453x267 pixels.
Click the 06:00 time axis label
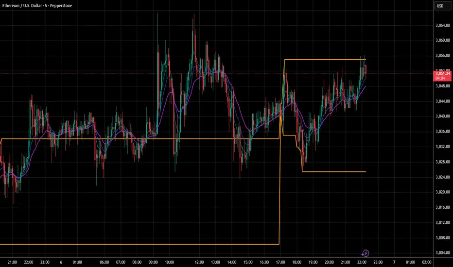(x=105, y=262)
